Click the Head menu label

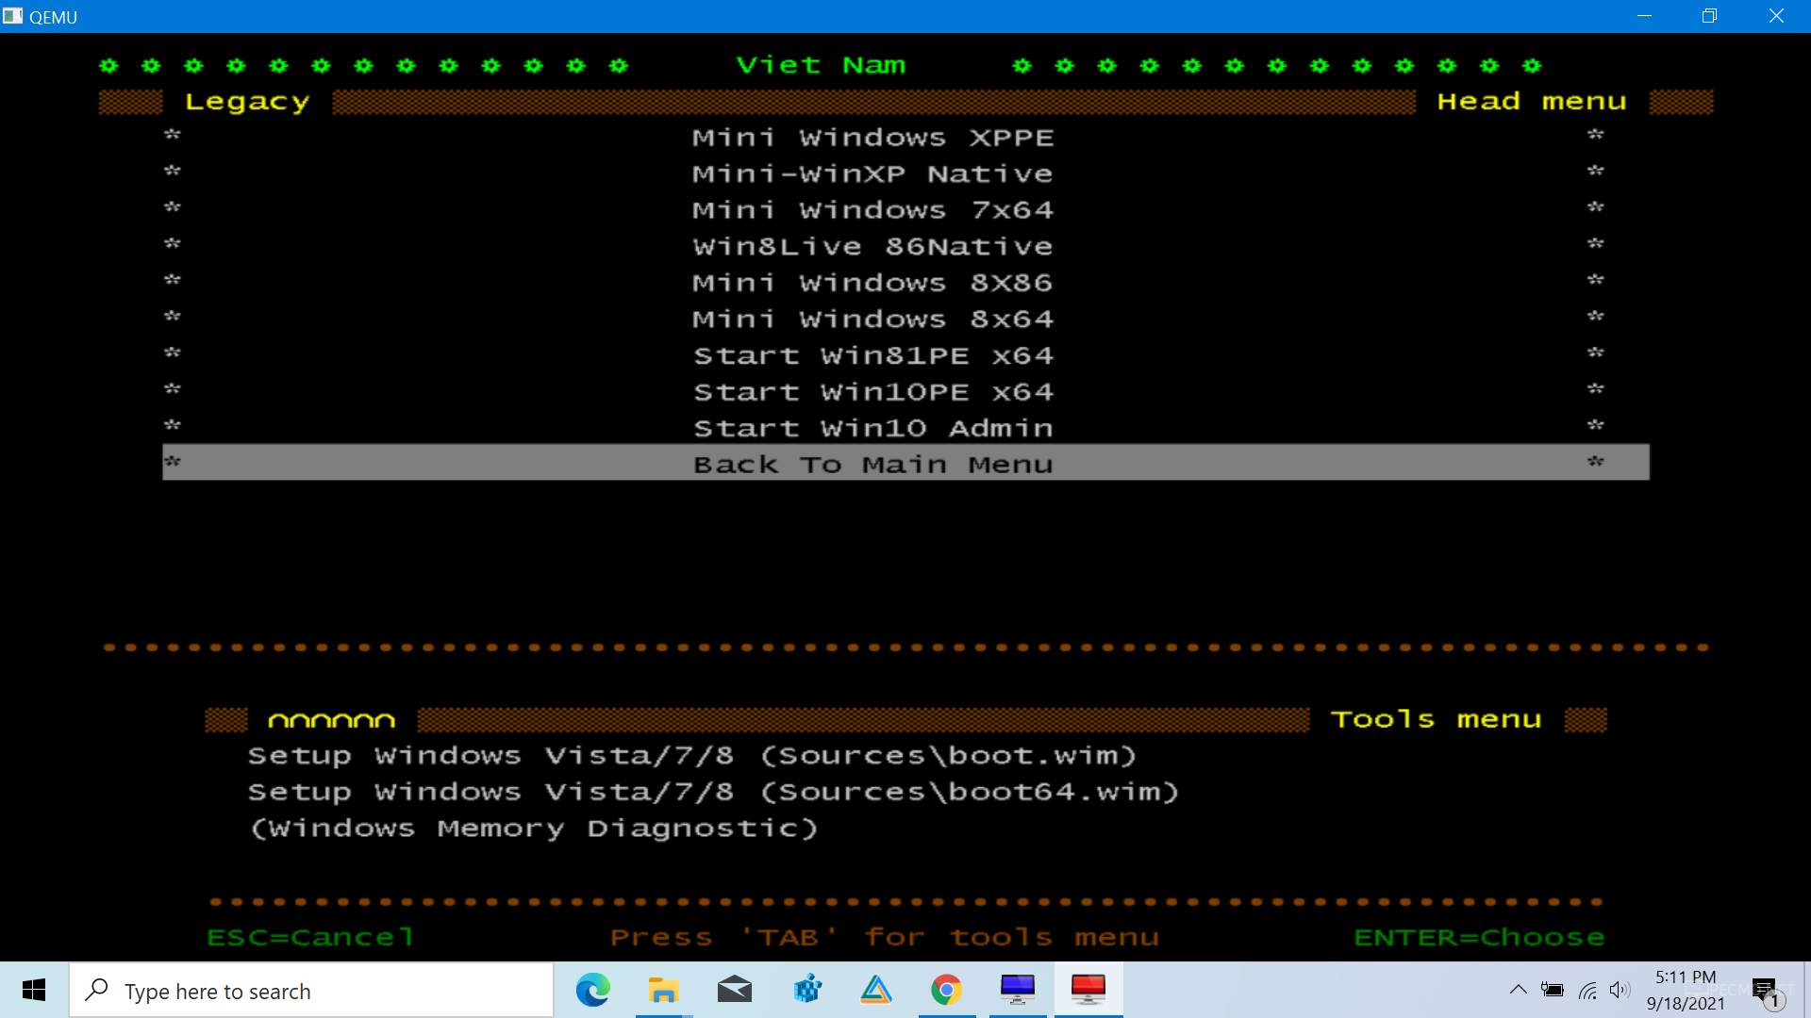pyautogui.click(x=1532, y=101)
